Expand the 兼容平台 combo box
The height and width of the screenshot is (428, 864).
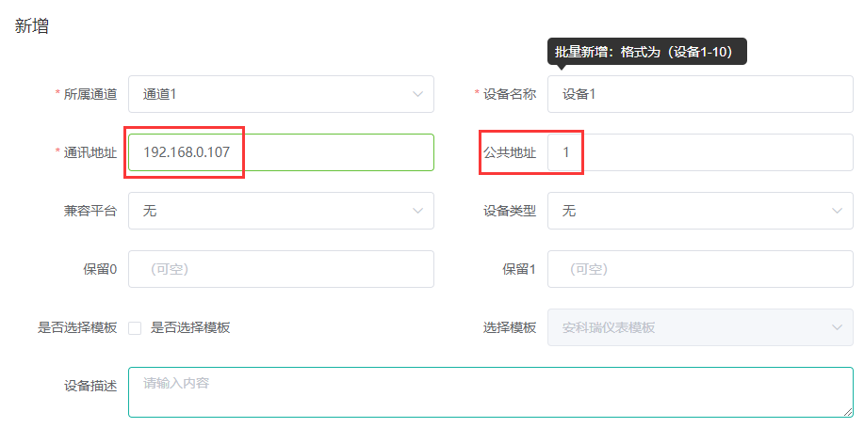pyautogui.click(x=281, y=211)
